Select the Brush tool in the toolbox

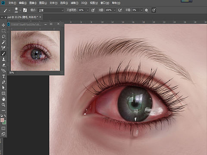coord(3,53)
